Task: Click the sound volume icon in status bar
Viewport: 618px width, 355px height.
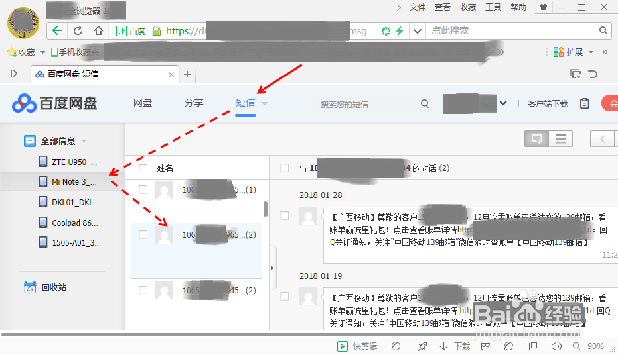Action: [x=556, y=346]
